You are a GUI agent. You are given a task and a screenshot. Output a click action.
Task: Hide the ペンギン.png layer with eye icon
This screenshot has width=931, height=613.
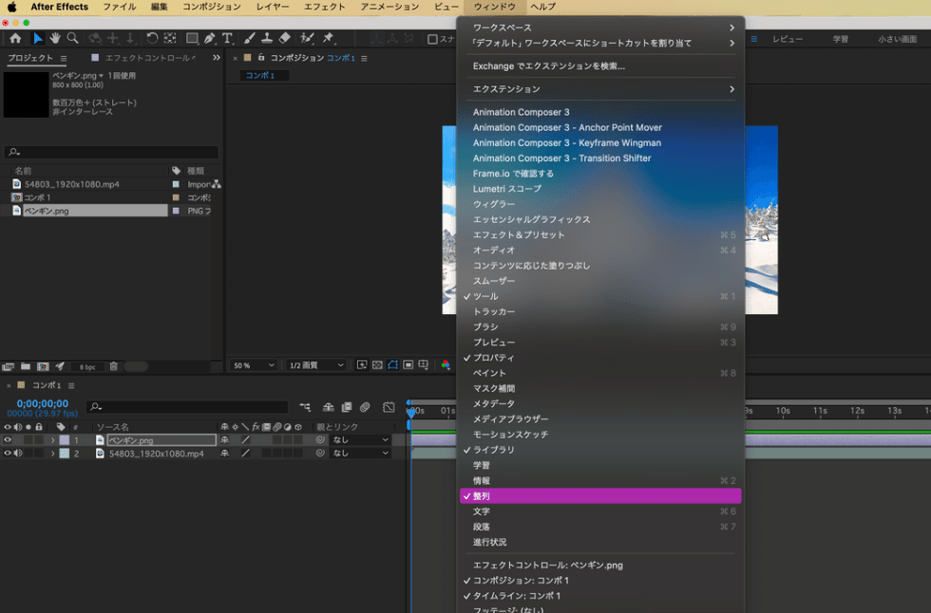coord(8,440)
